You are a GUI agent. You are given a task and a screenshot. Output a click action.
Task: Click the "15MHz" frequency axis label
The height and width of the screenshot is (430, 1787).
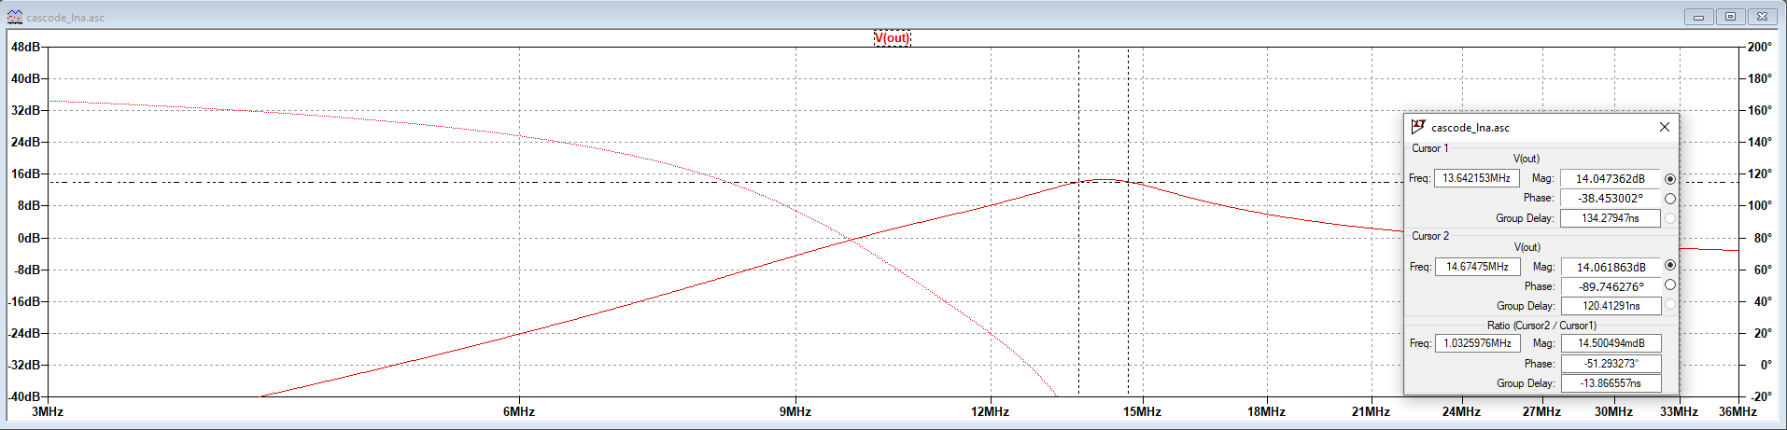[1142, 411]
